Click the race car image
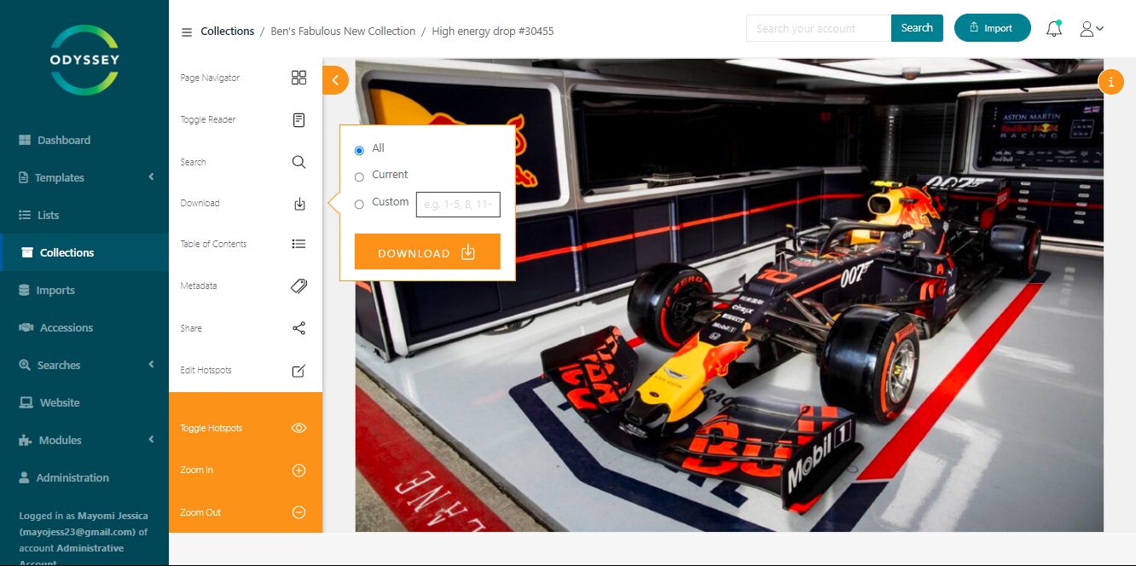The width and height of the screenshot is (1136, 566). pos(729,295)
